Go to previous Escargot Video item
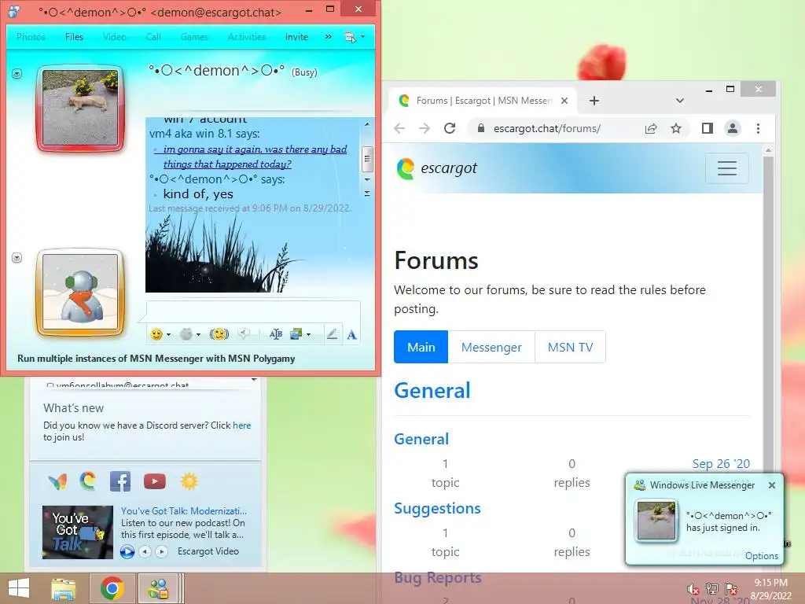This screenshot has width=805, height=604. click(x=145, y=551)
